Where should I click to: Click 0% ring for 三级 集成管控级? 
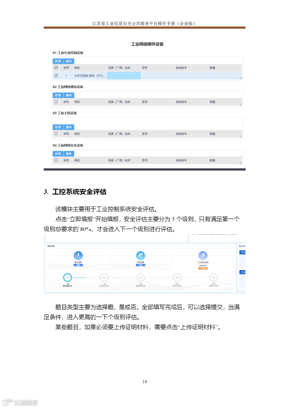tap(140, 277)
